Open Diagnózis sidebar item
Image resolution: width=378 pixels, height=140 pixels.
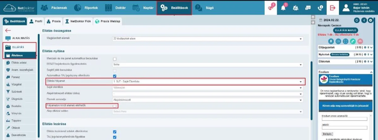point(20,99)
